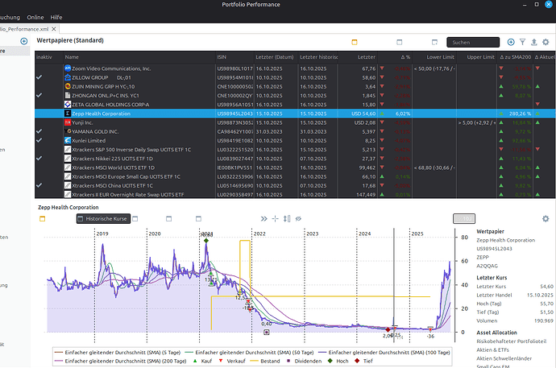Toggle the hide/eye icon in chart toolbar
This screenshot has height=368, width=556.
coord(298,219)
